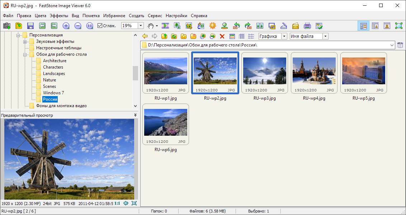Switch to browser thumbnail view layout
The image size is (406, 215).
click(x=364, y=25)
